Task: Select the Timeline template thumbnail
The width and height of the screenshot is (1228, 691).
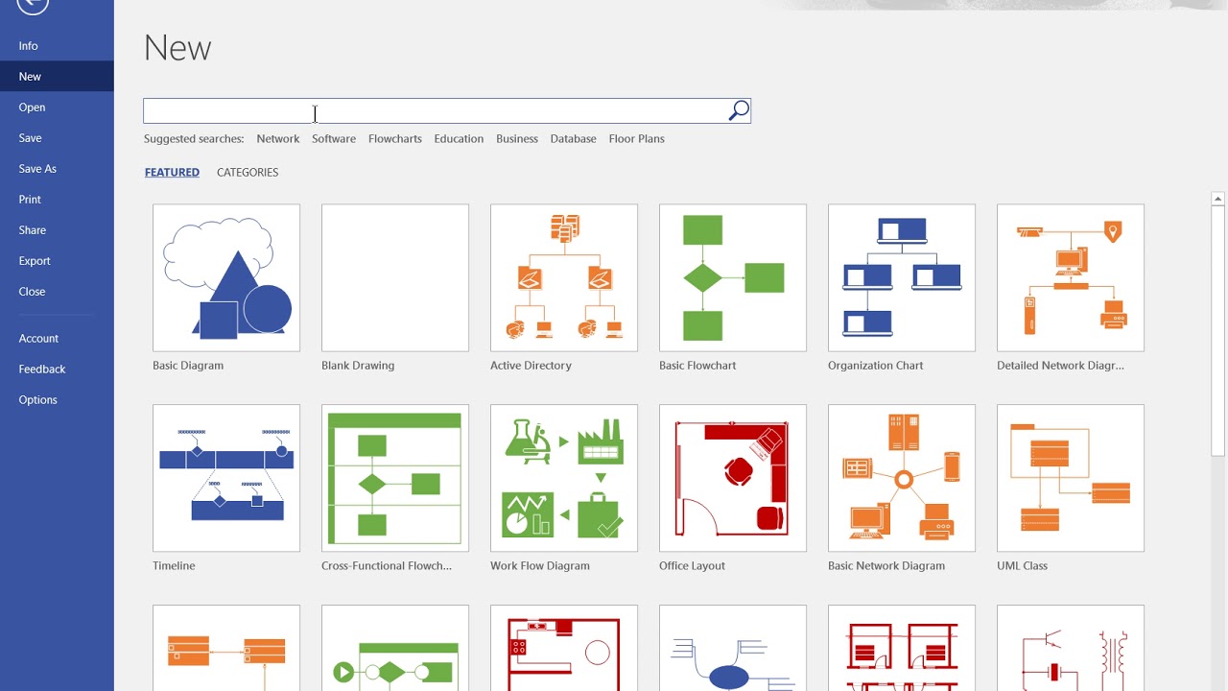Action: pyautogui.click(x=225, y=478)
